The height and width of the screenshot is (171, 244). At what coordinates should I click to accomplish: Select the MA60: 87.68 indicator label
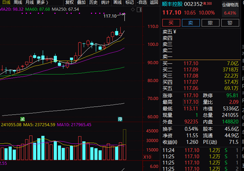tap(37, 9)
